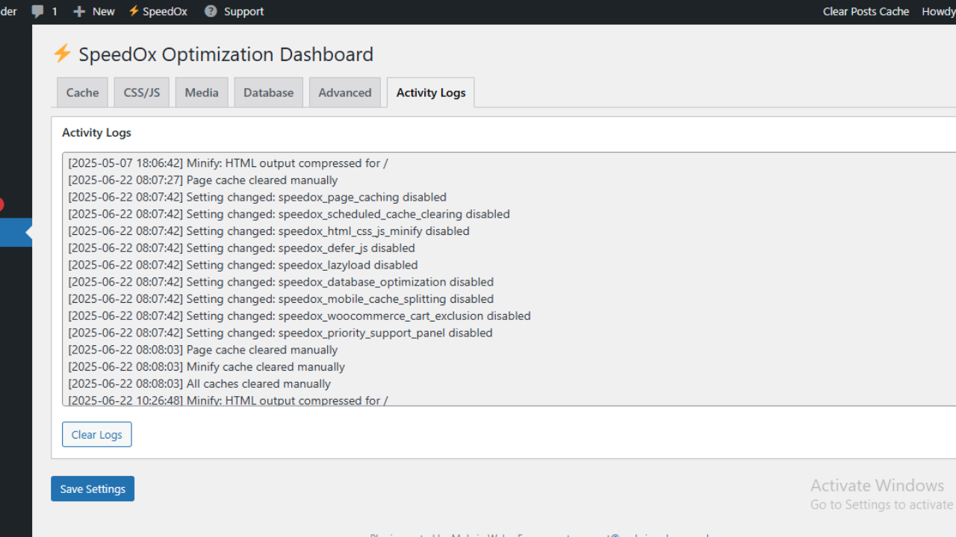956x537 pixels.
Task: Switch to the Cache tab
Action: 82,92
